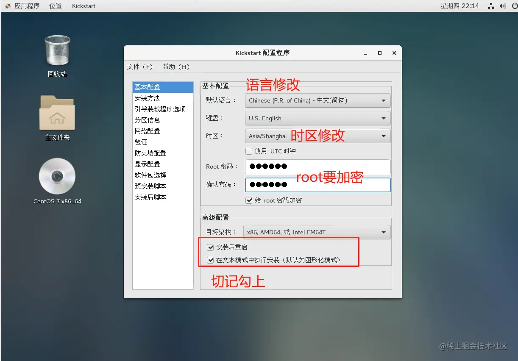Select 预安装脚本 in the sidebar list

coord(163,186)
